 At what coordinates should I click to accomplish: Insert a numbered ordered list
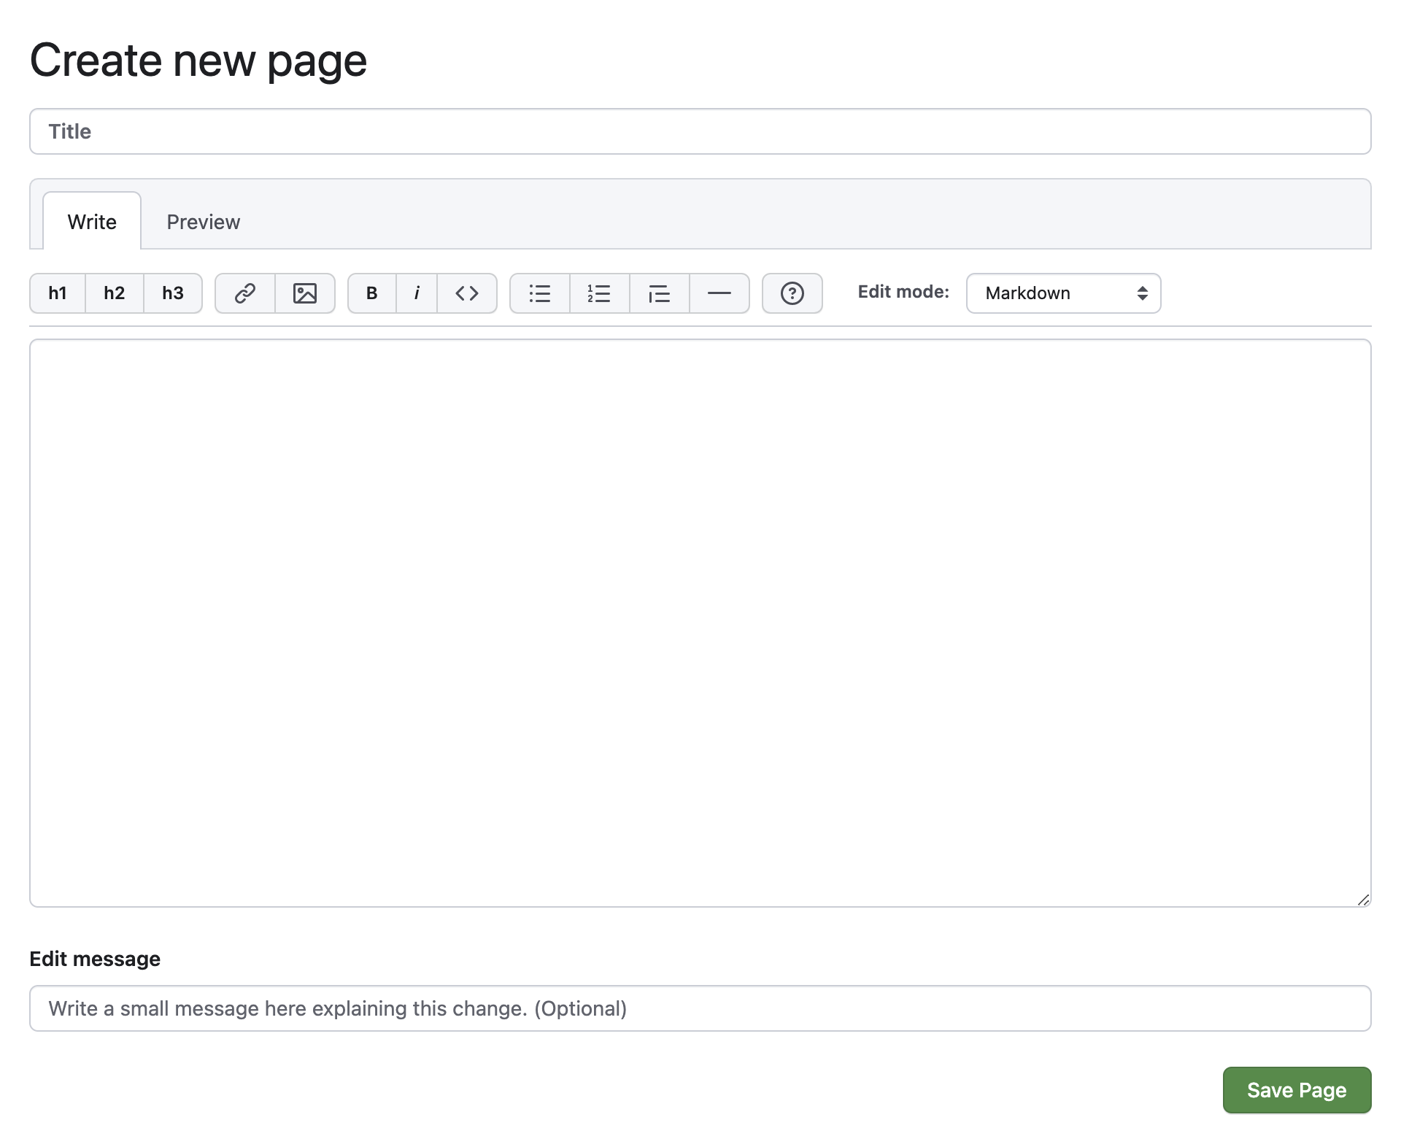599,293
